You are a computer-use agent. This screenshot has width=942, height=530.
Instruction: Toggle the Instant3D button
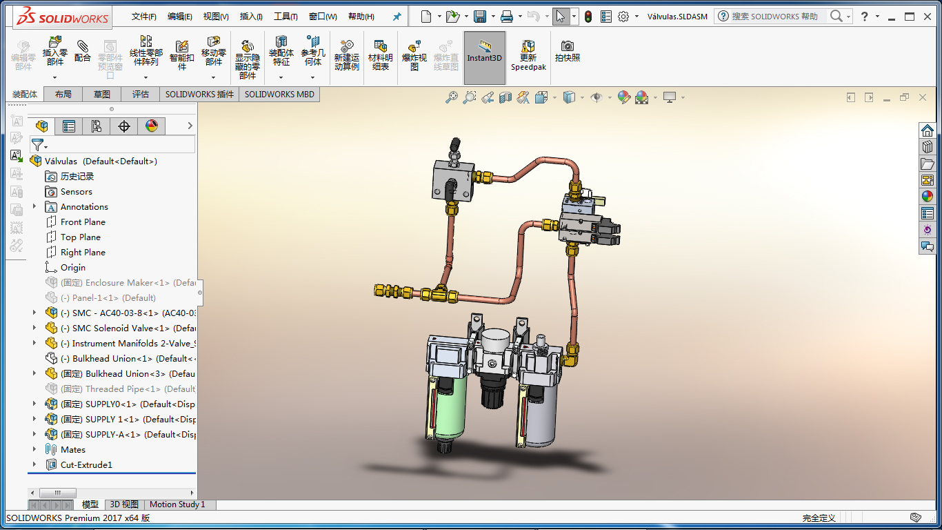point(484,54)
